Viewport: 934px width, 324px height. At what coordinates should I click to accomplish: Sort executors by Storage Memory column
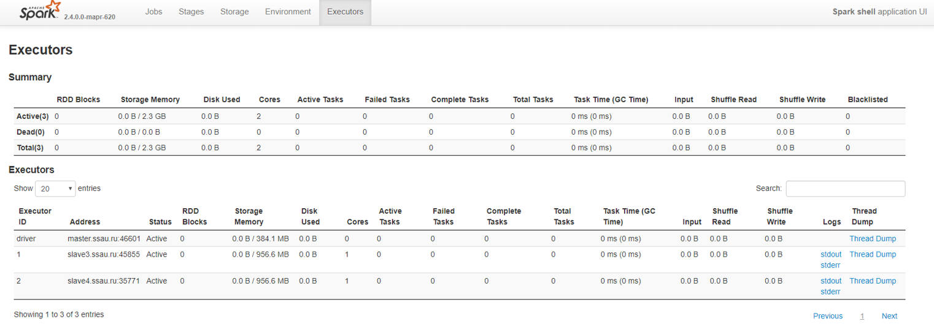click(x=249, y=216)
